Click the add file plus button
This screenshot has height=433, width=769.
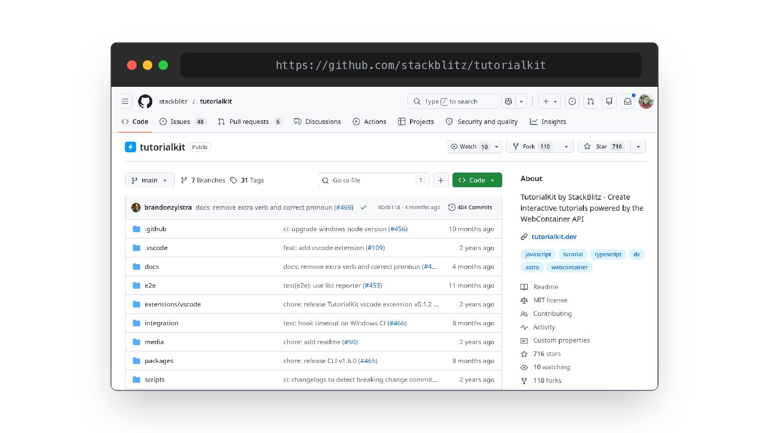point(441,180)
